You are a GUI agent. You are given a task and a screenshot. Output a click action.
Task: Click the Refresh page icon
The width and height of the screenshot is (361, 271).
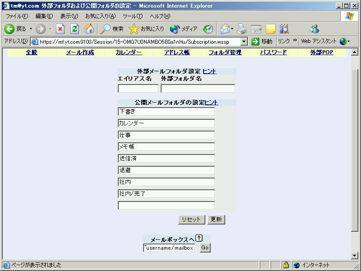[x=74, y=29]
